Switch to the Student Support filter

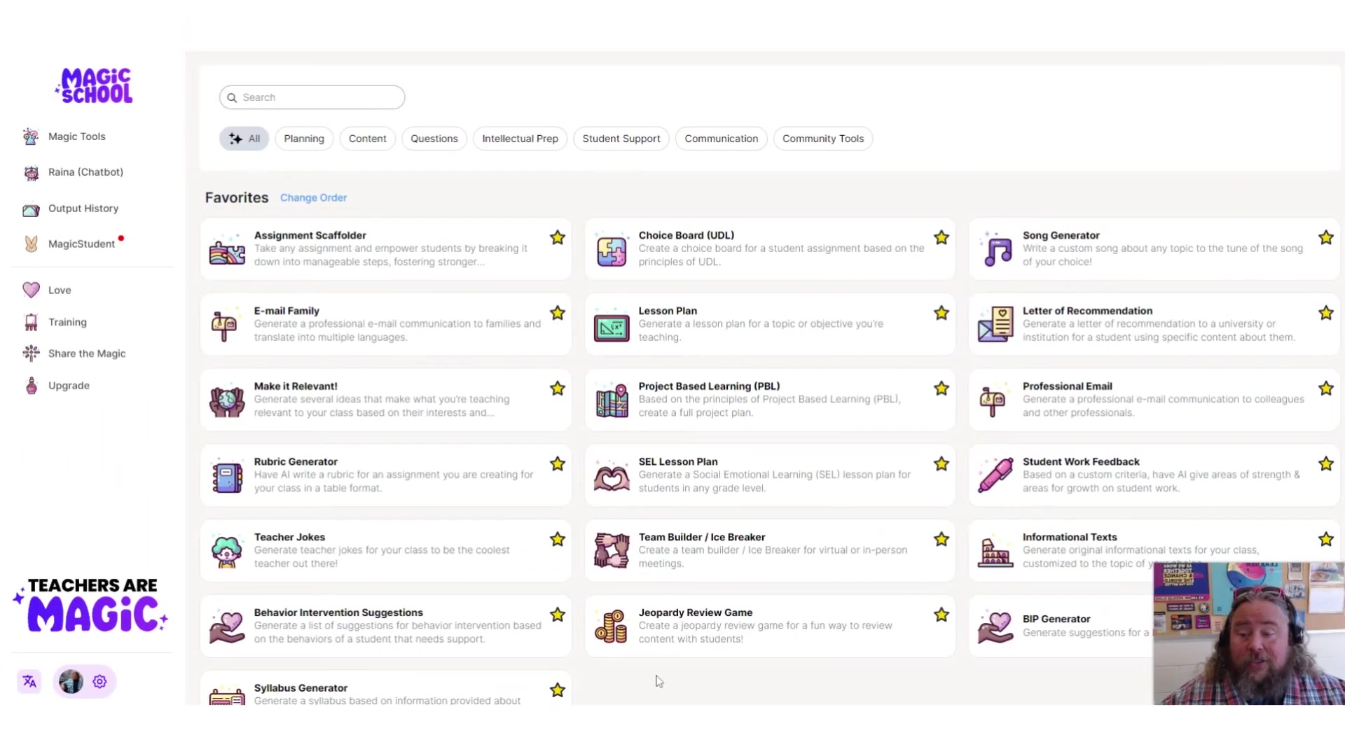(621, 139)
